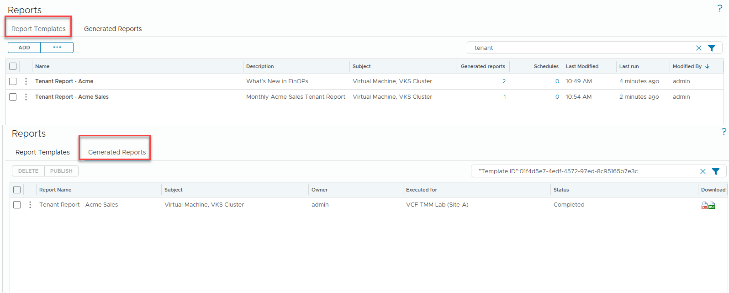Screen dimensions: 729x293
Task: Select the Generated Reports tab above the Template ID filter
Action: click(117, 152)
